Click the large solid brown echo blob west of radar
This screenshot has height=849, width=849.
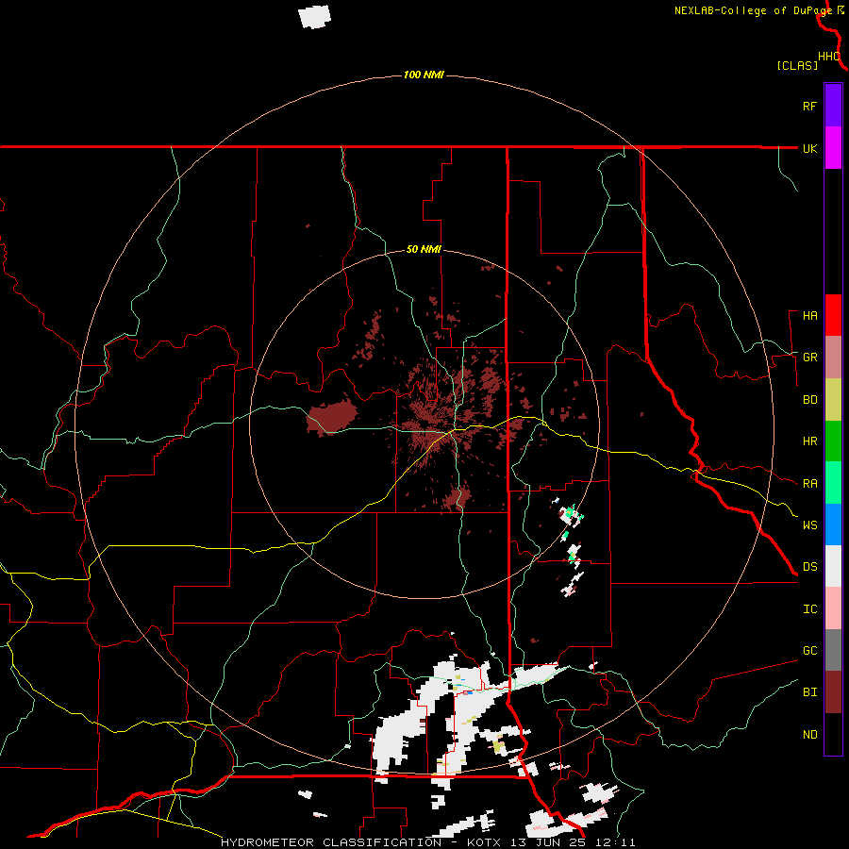[x=331, y=418]
